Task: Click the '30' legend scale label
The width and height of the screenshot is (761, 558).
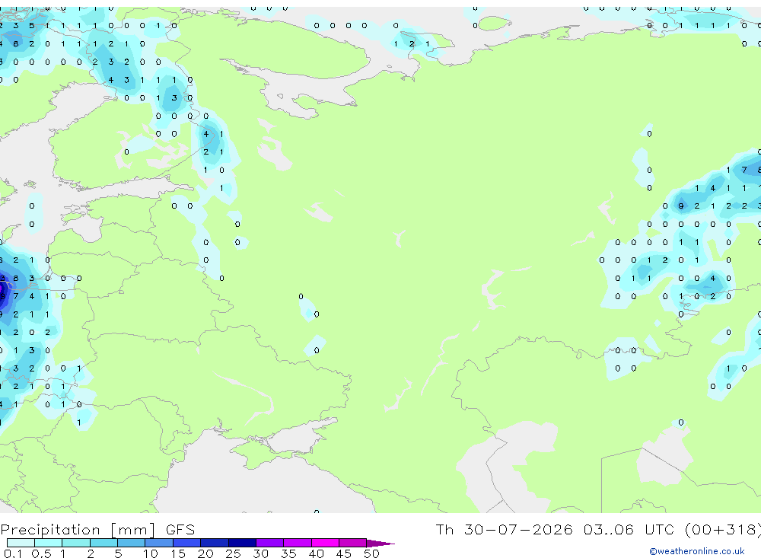Action: pyautogui.click(x=260, y=553)
